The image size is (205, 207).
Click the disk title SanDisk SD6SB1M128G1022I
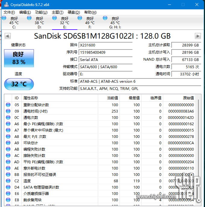point(102,36)
